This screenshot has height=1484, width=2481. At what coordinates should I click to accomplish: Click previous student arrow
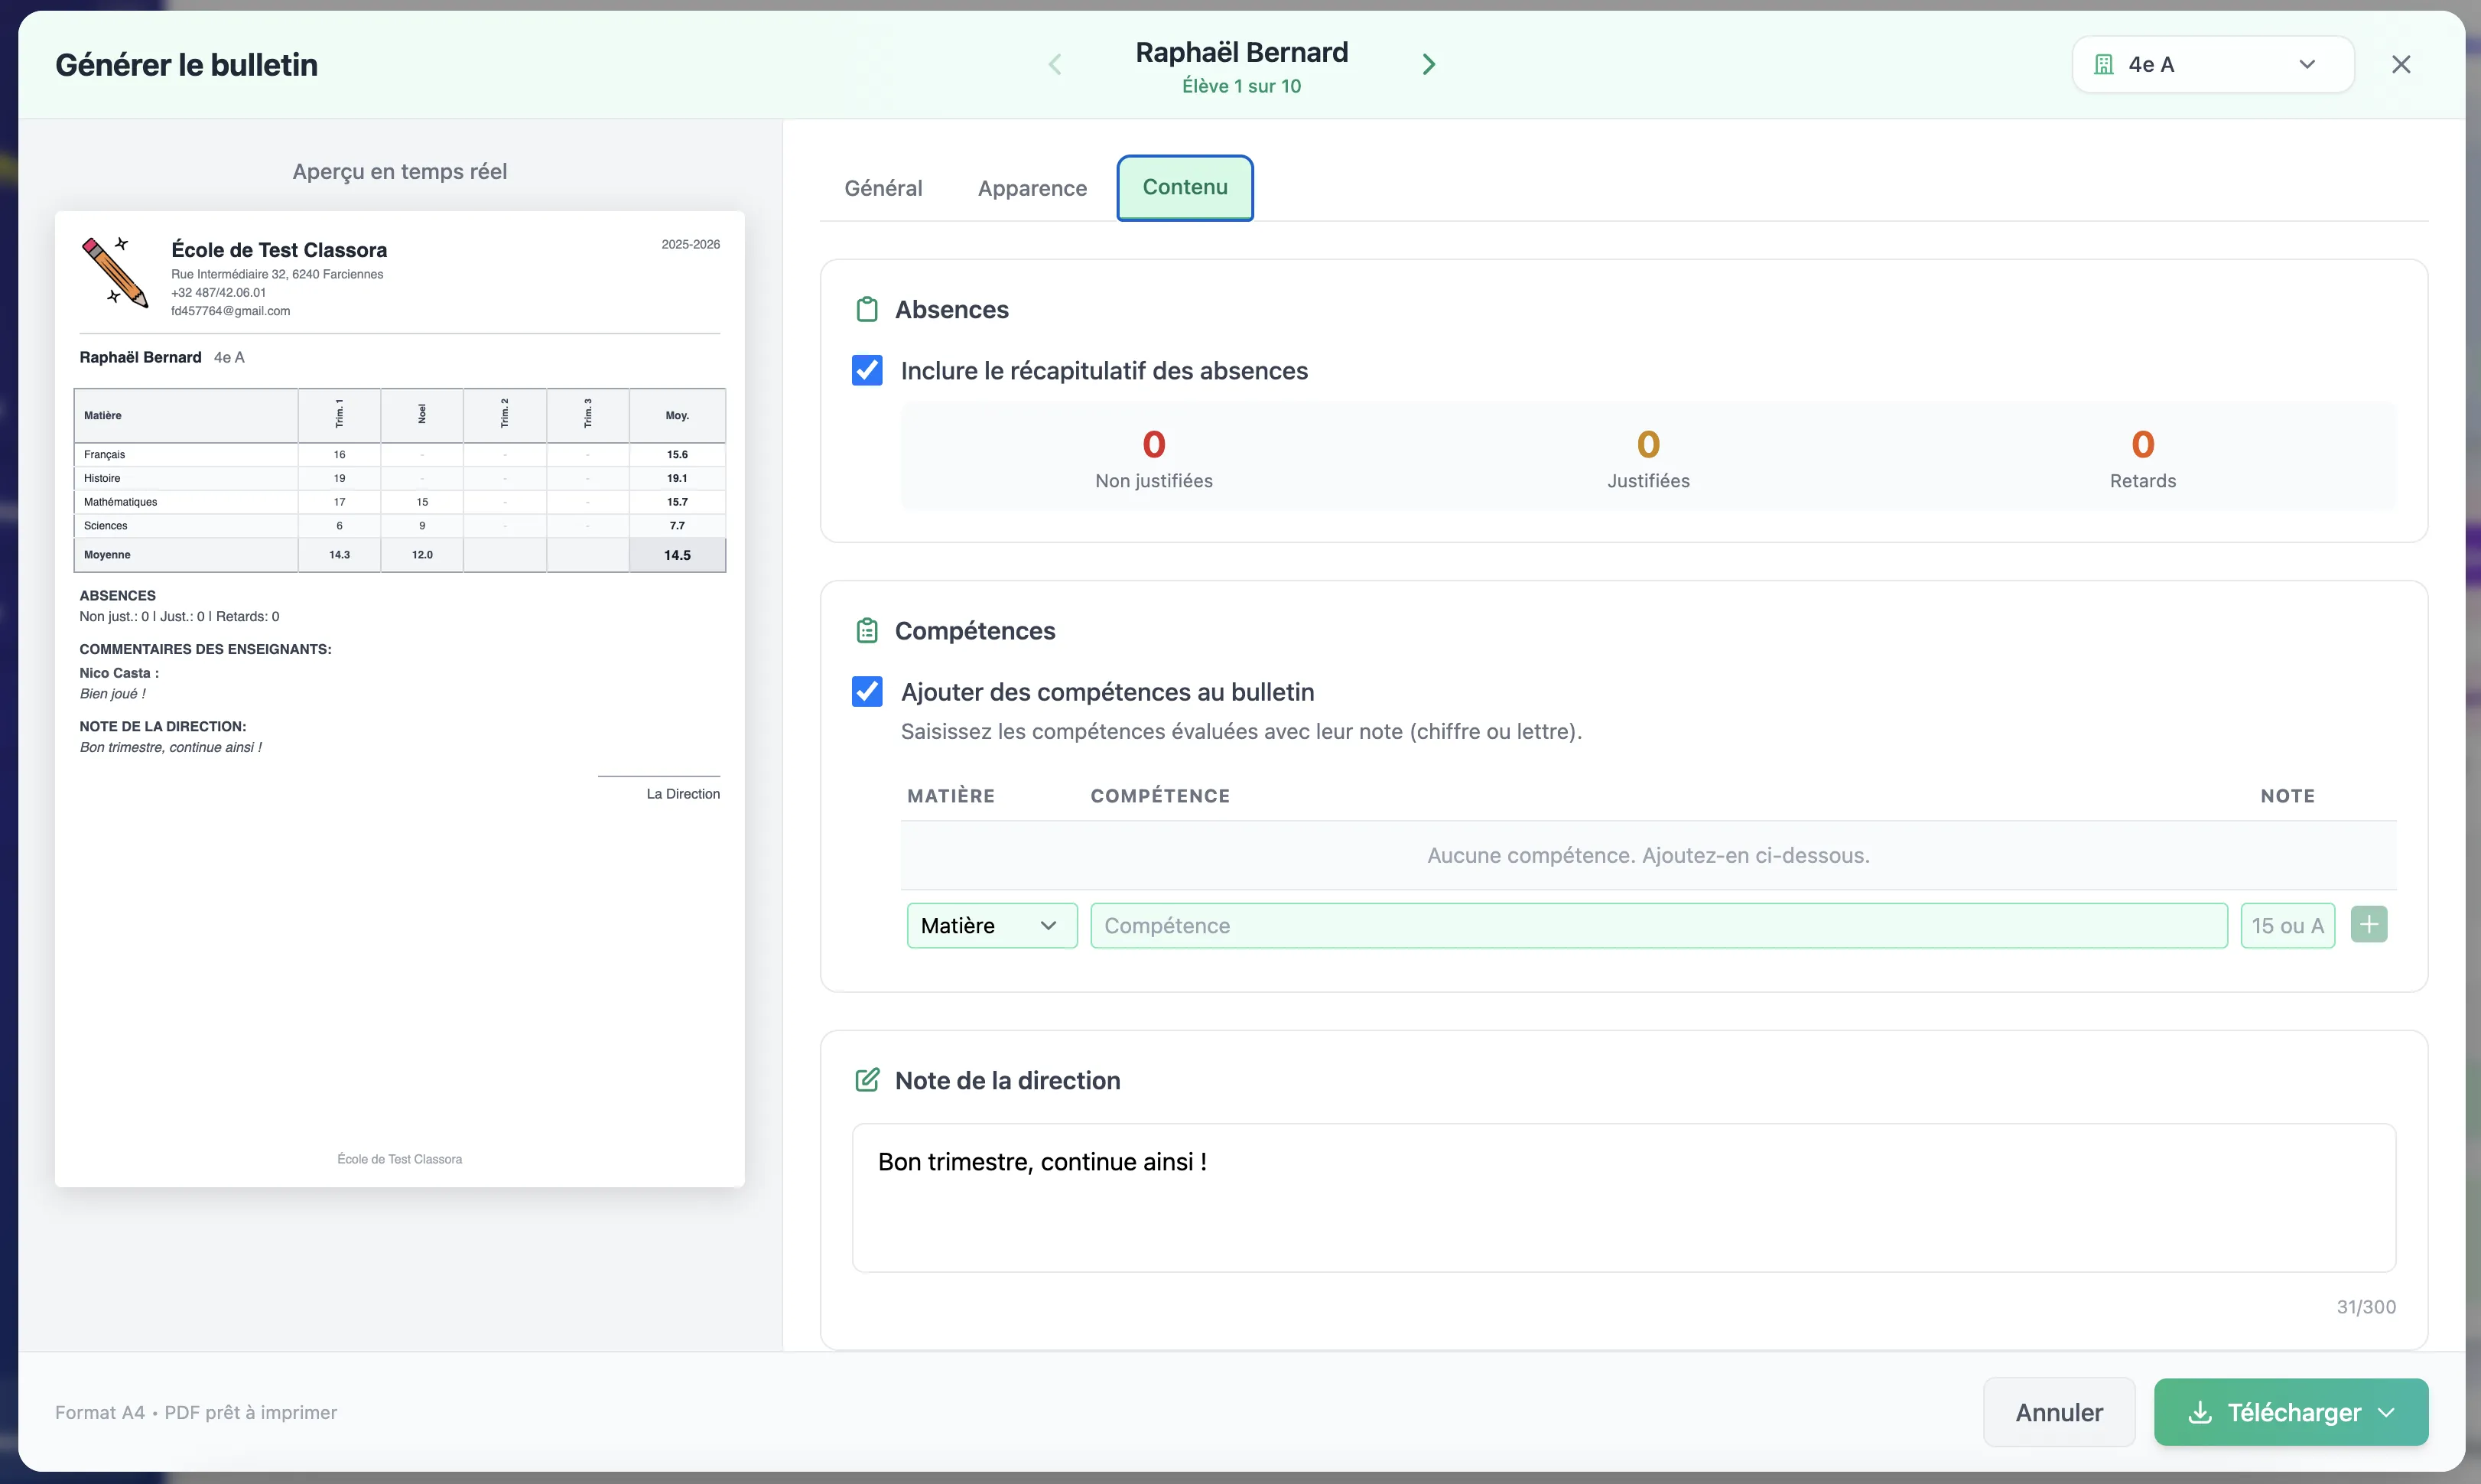[1055, 65]
